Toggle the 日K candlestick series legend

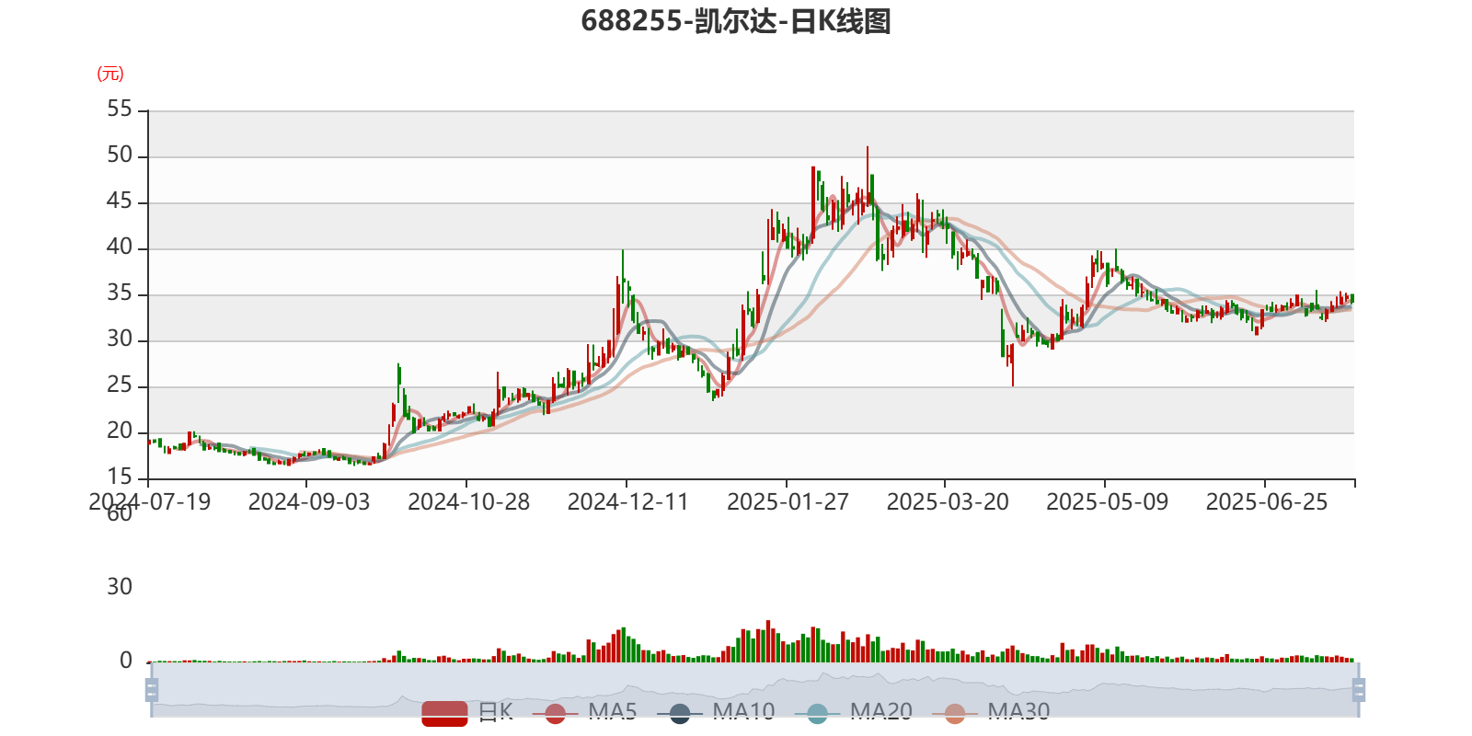(466, 712)
